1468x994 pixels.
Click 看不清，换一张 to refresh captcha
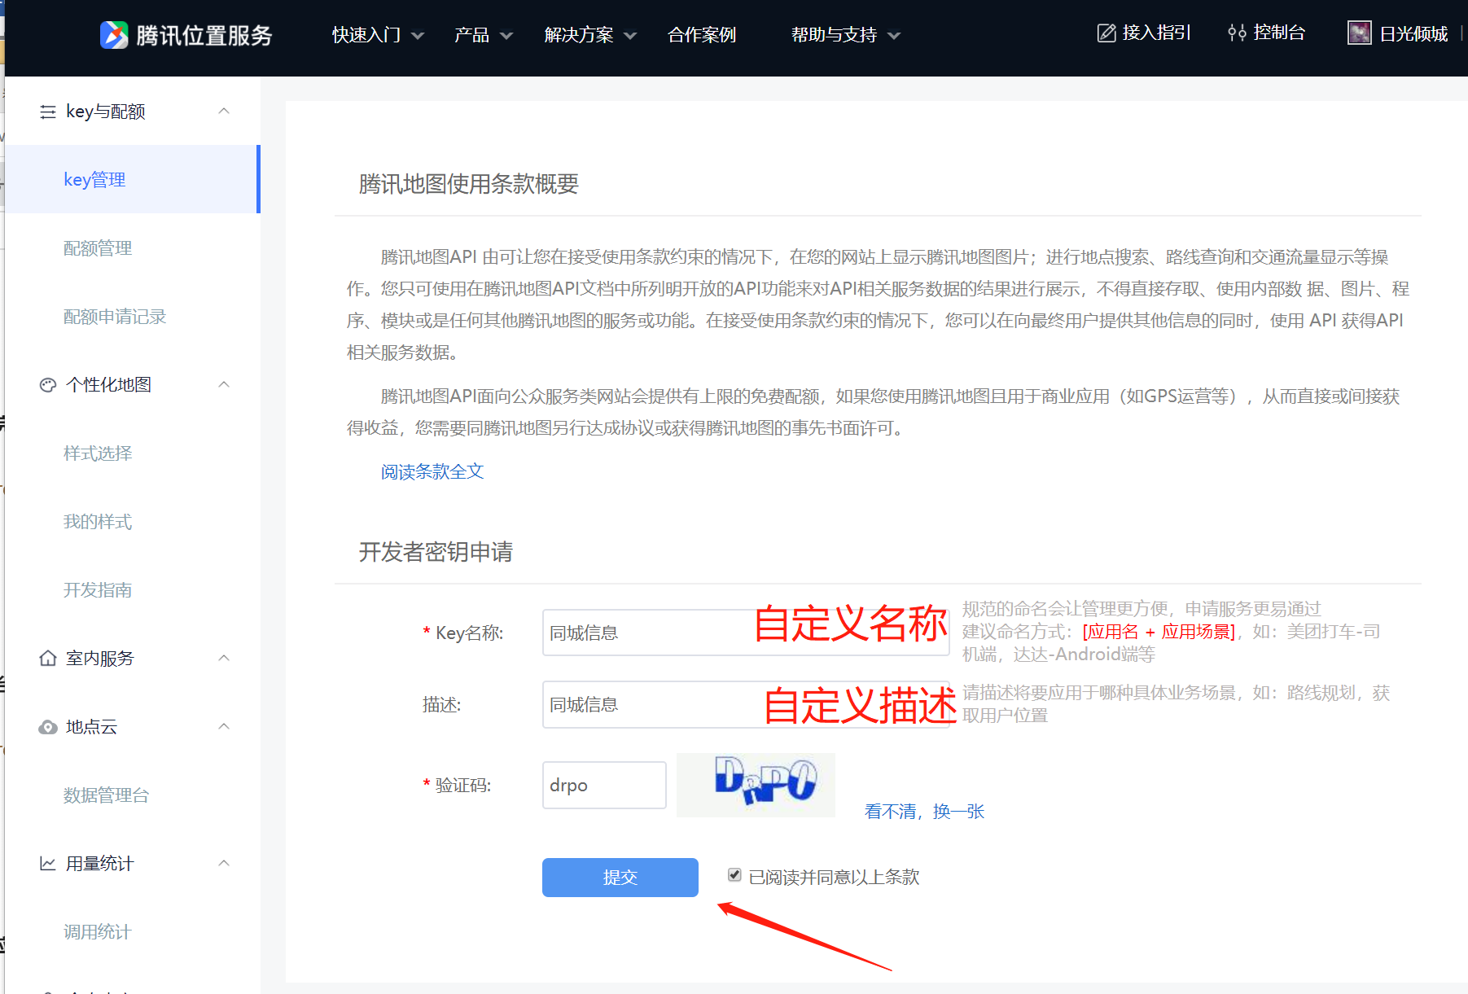point(925,812)
